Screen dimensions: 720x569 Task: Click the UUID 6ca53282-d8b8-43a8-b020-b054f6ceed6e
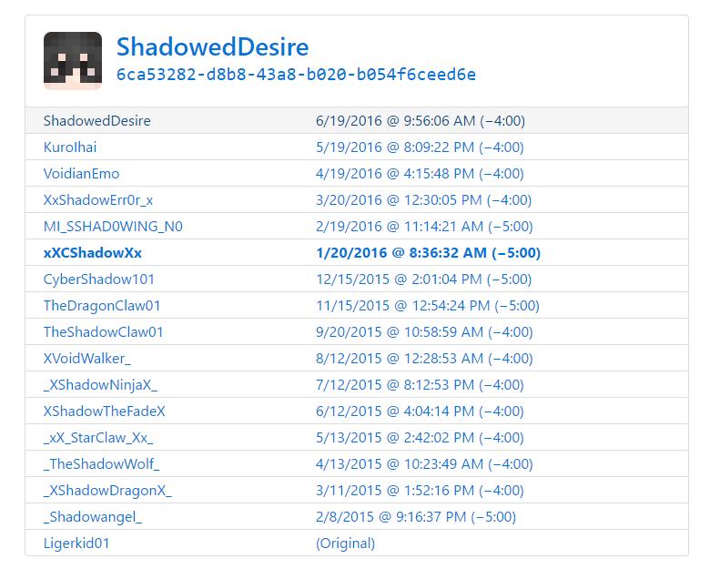[296, 75]
